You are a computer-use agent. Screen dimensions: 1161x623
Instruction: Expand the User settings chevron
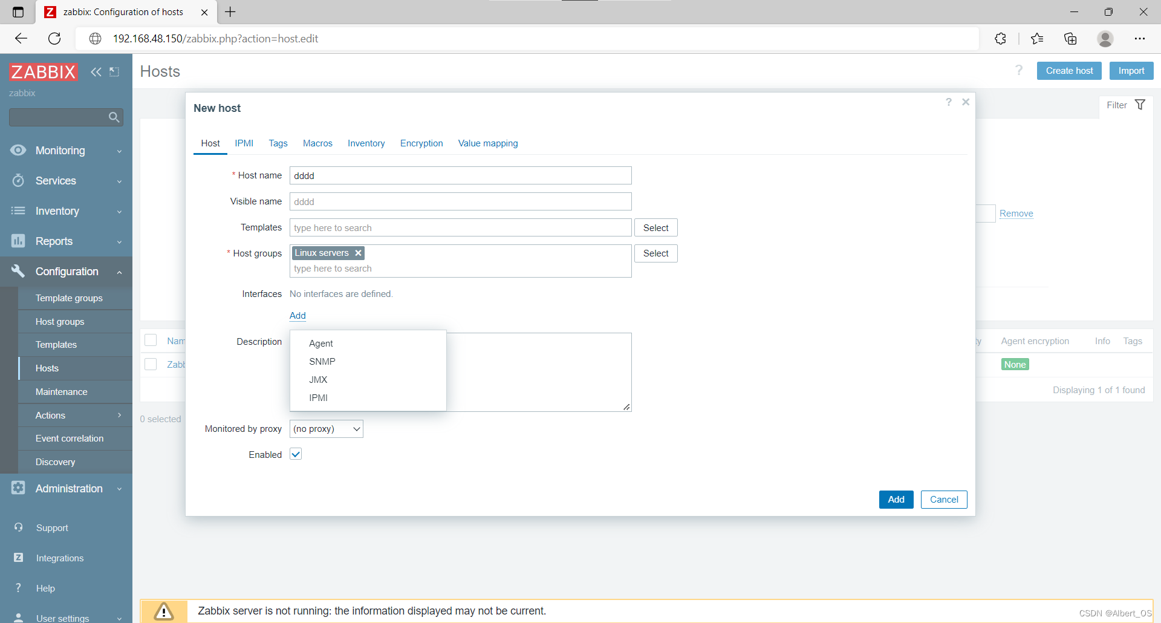120,618
